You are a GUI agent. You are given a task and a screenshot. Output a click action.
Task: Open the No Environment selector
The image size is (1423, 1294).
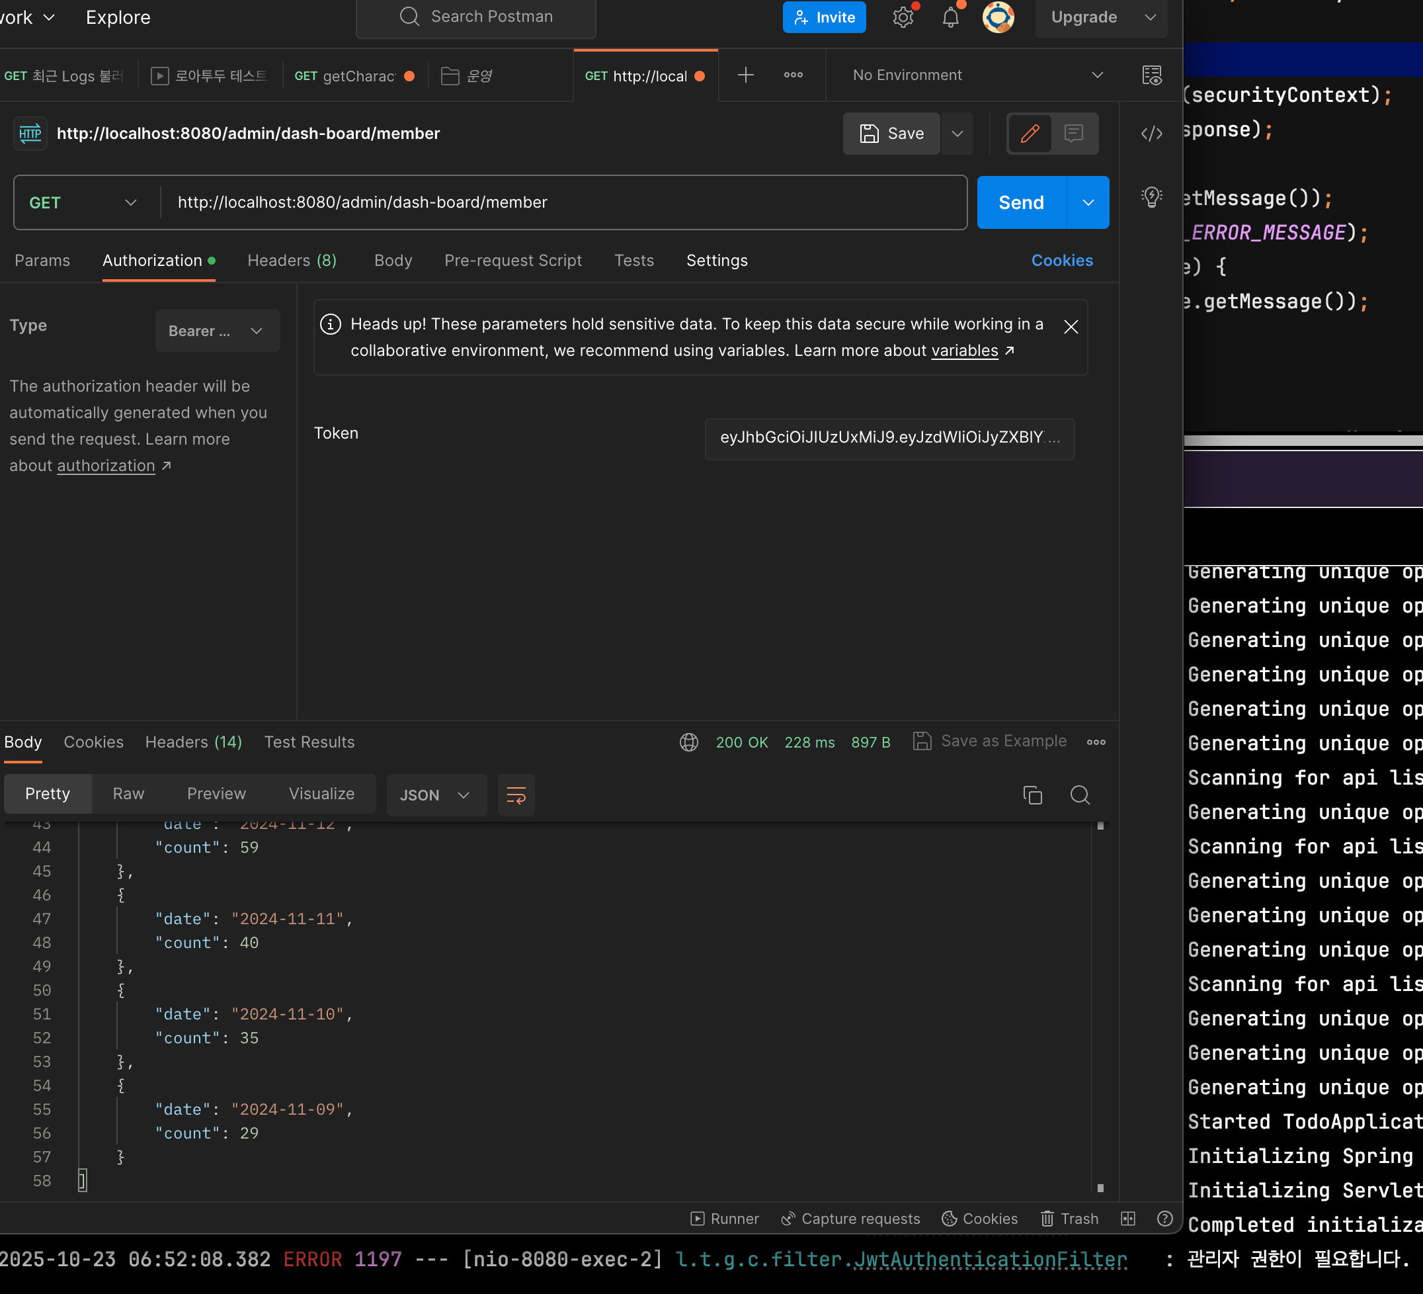pos(976,75)
